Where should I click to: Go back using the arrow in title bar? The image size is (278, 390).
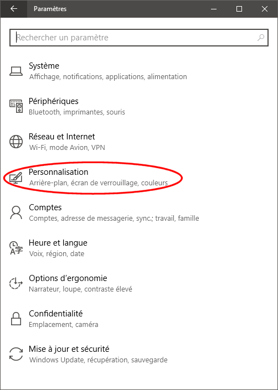pos(14,9)
